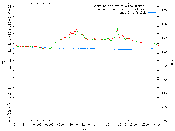Click legend text 'Venkovní teplota 5 cm nad zemí'

pos(121,9)
